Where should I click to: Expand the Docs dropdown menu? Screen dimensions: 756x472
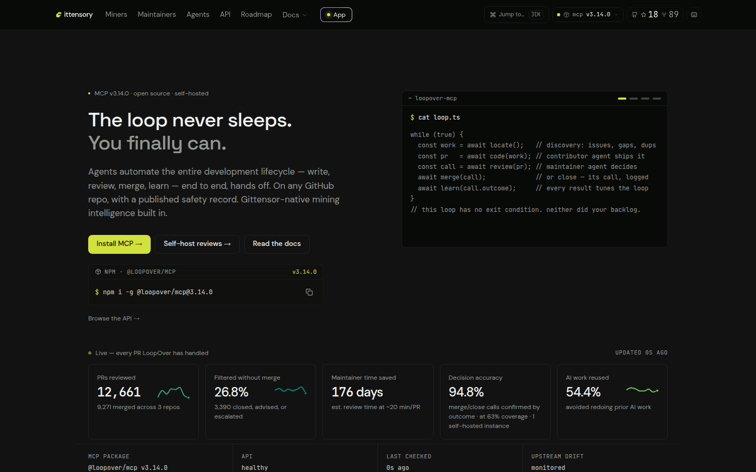pos(295,15)
